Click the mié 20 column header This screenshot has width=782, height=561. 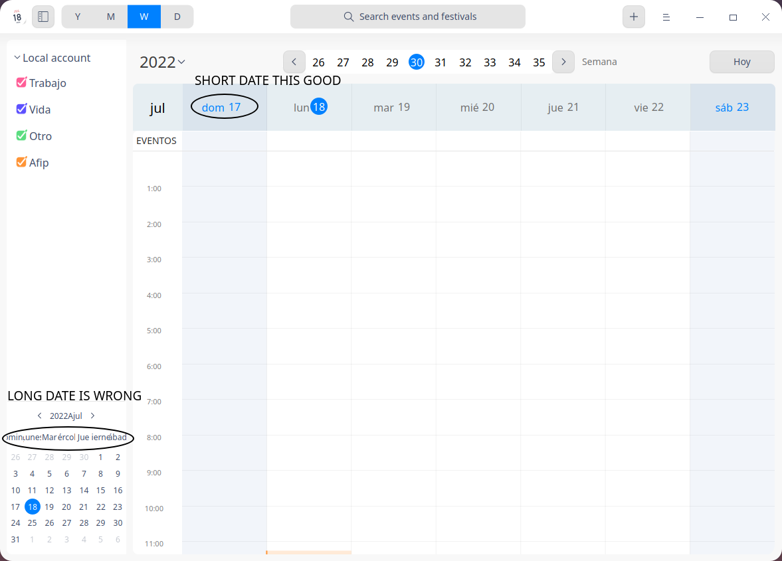click(478, 107)
